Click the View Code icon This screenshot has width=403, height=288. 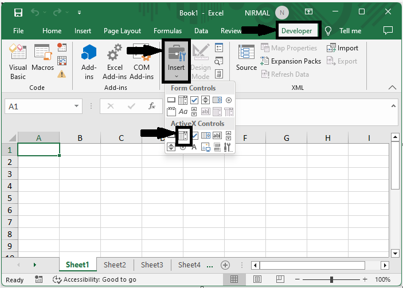point(219,61)
